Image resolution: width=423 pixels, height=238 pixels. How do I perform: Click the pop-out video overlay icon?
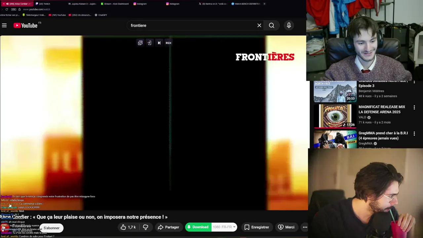(140, 43)
